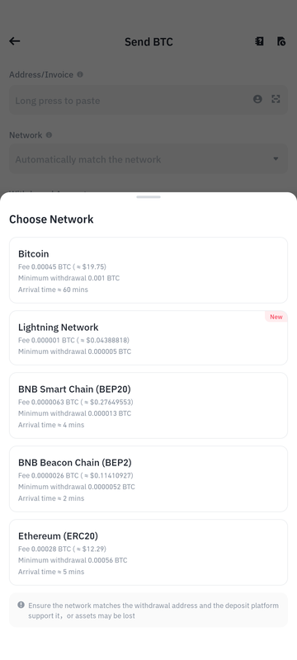Click info icon next to Network label
Viewport: 297px width, 660px height.
click(49, 135)
